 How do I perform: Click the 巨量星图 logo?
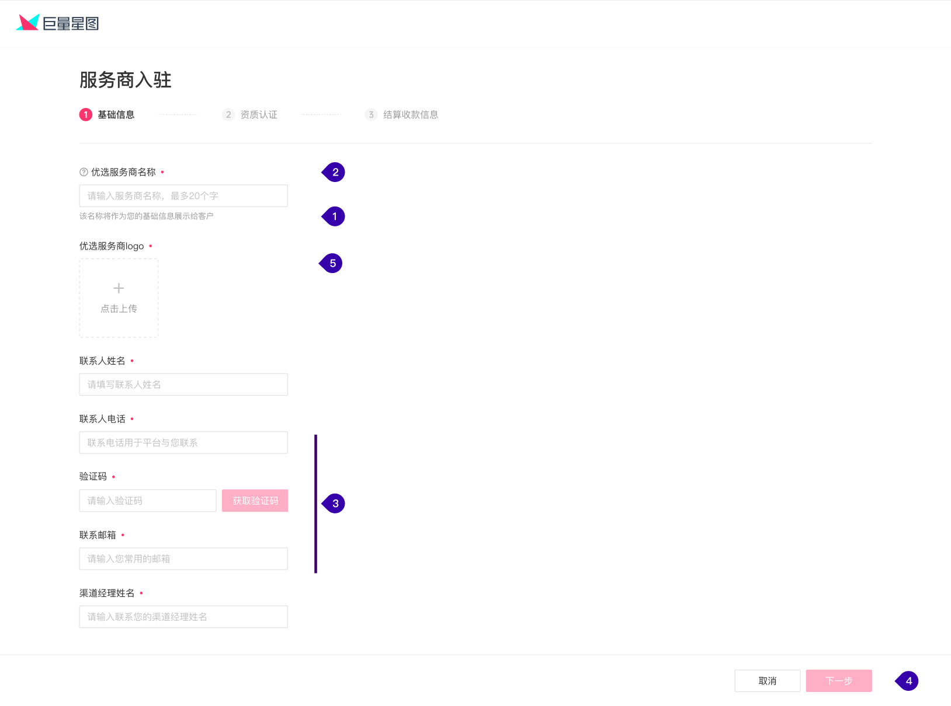click(x=57, y=23)
